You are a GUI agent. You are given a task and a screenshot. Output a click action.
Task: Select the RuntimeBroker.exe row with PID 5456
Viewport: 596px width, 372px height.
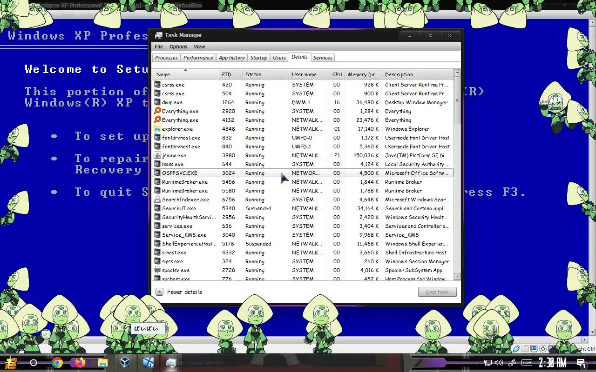[303, 182]
